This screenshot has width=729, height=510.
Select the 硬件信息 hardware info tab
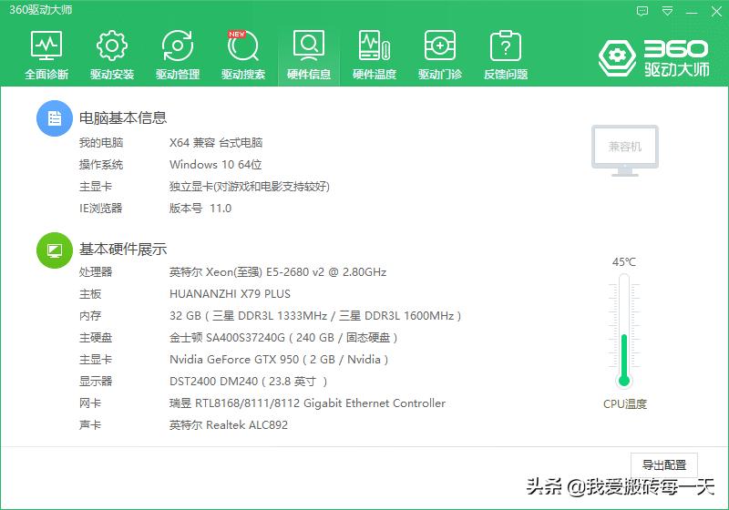(x=309, y=56)
